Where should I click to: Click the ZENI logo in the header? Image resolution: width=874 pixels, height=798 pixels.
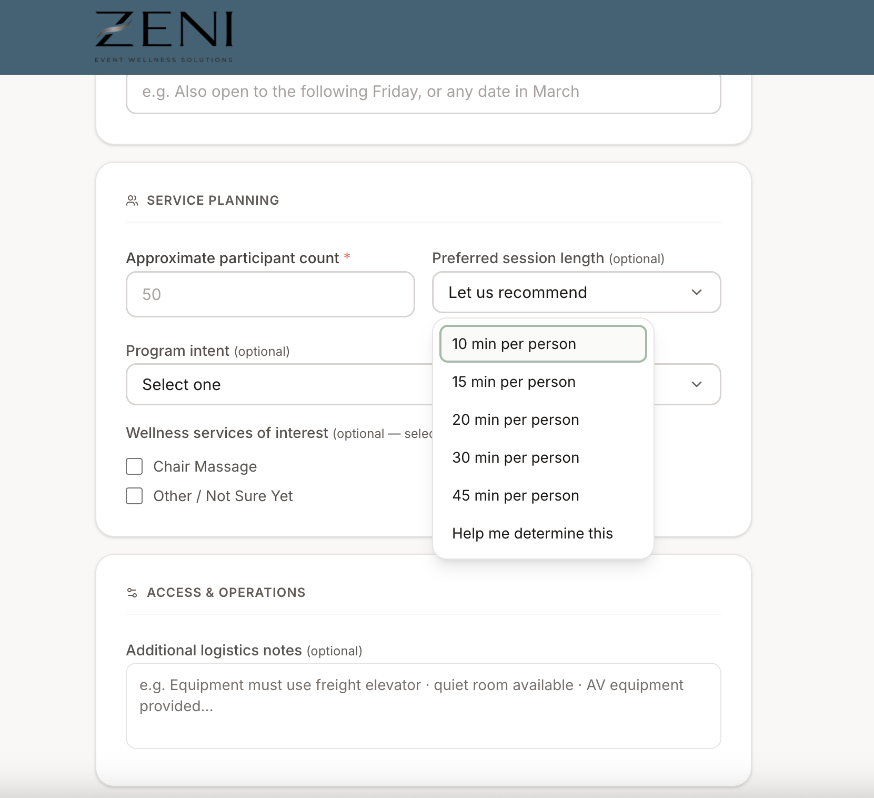[x=164, y=37]
